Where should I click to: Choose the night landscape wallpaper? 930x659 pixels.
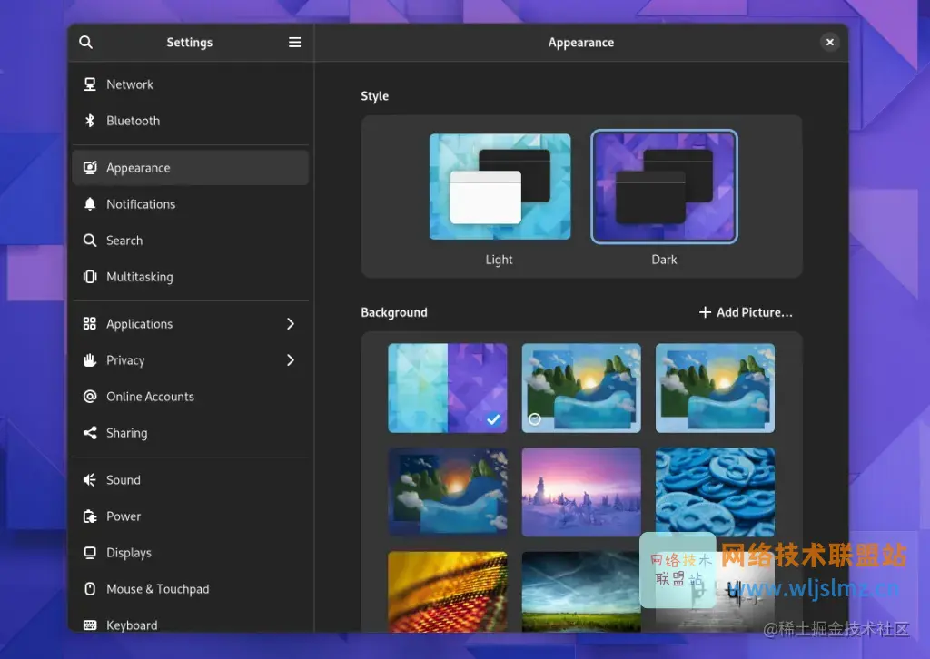(x=447, y=492)
